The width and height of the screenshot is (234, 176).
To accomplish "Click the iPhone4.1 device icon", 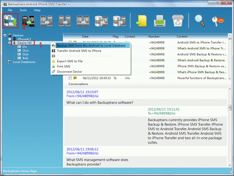I will coord(14,39).
